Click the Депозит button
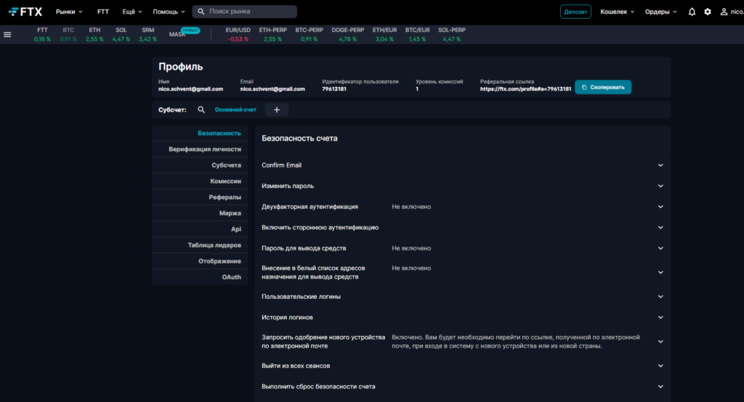Screen dimensions: 744x402 (x=575, y=12)
